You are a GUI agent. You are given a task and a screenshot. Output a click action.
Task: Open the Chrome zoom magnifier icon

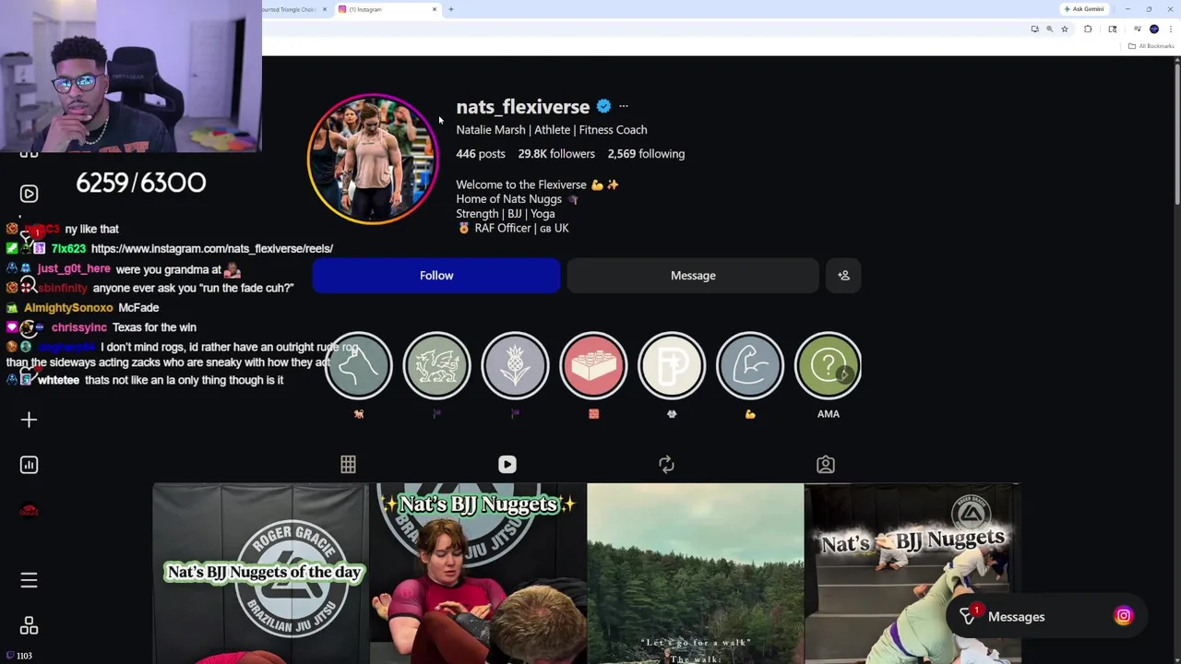click(1049, 30)
